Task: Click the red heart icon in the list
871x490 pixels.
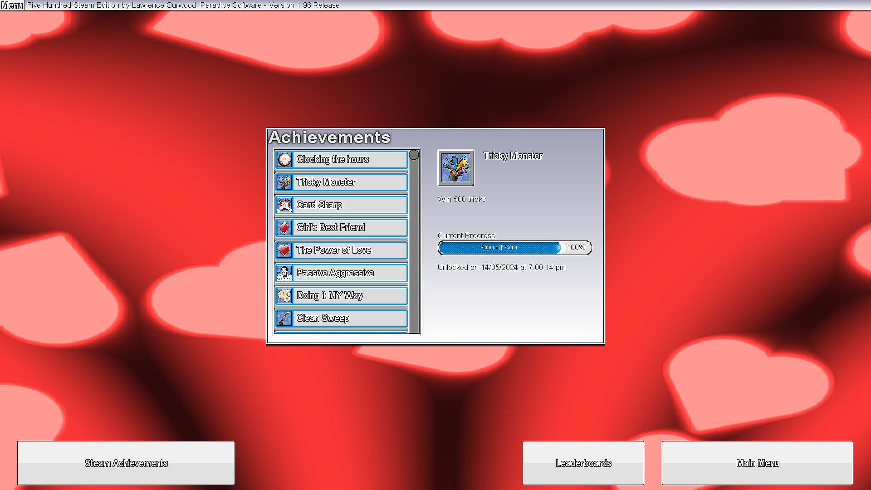Action: [284, 250]
